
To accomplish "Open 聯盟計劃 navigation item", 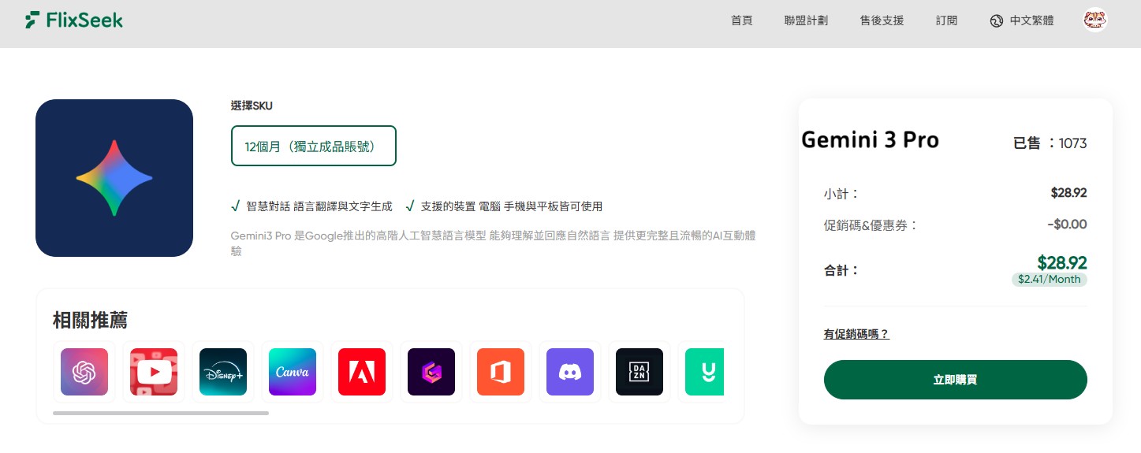I will [806, 20].
